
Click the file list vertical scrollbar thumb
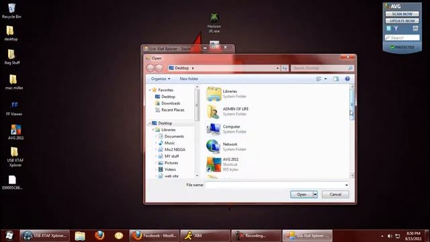pyautogui.click(x=352, y=104)
